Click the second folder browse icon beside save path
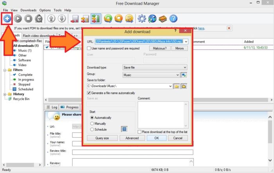The width and height of the screenshot is (274, 173). click(x=184, y=86)
